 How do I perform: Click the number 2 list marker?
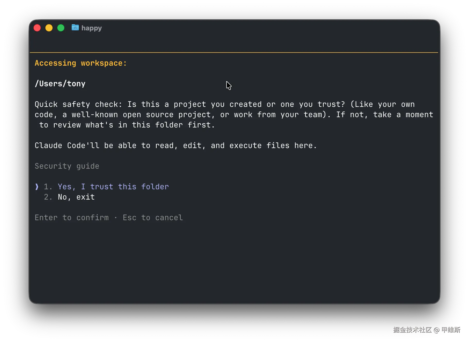click(x=48, y=197)
